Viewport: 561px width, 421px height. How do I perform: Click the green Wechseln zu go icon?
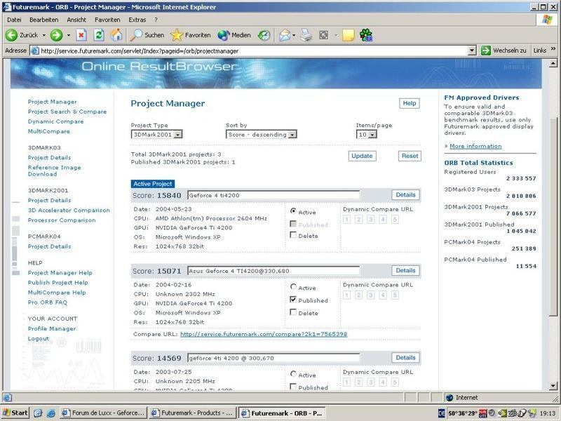pyautogui.click(x=485, y=51)
